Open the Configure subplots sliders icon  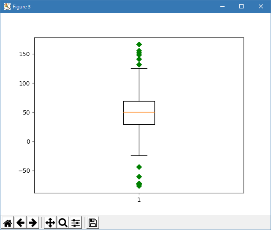[x=76, y=223]
